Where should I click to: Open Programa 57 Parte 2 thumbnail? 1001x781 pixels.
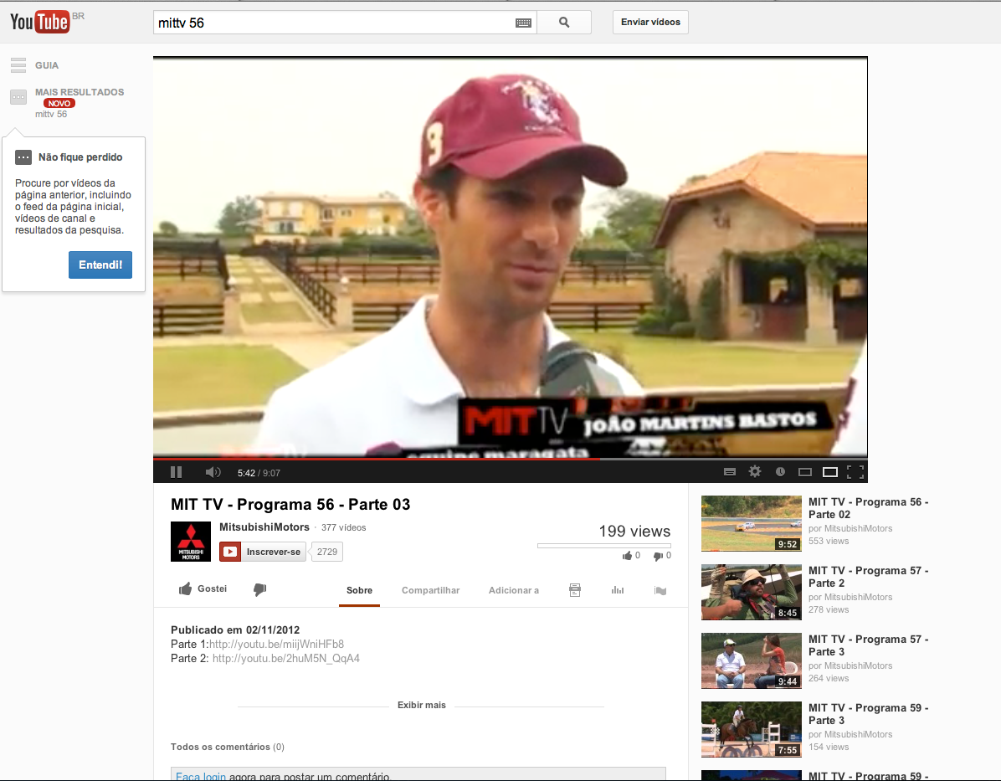752,592
